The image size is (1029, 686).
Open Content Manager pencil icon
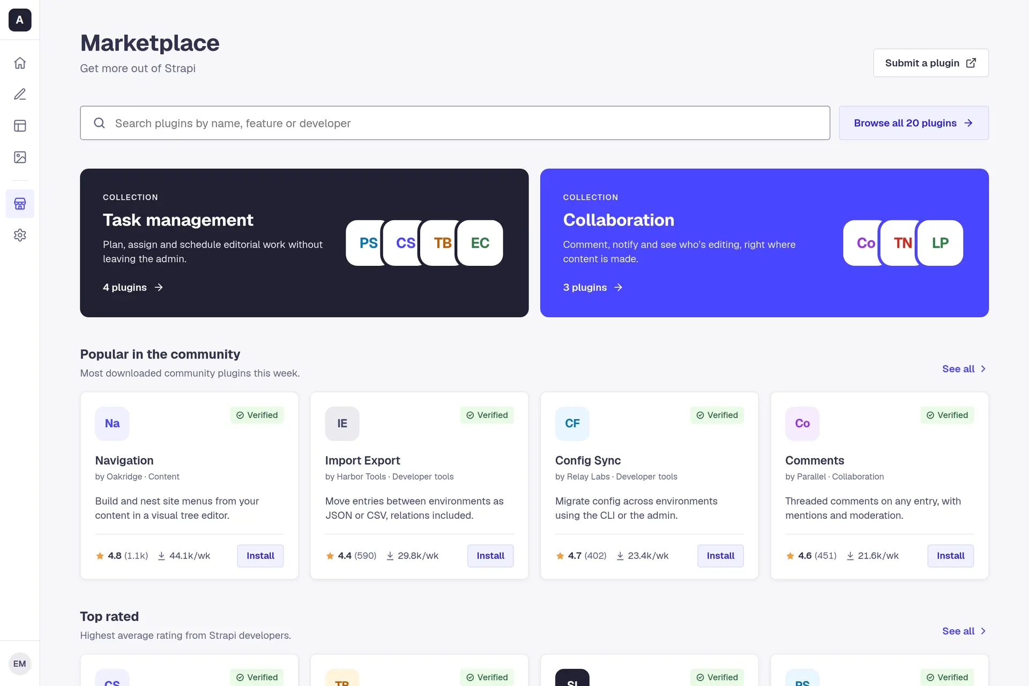[20, 94]
